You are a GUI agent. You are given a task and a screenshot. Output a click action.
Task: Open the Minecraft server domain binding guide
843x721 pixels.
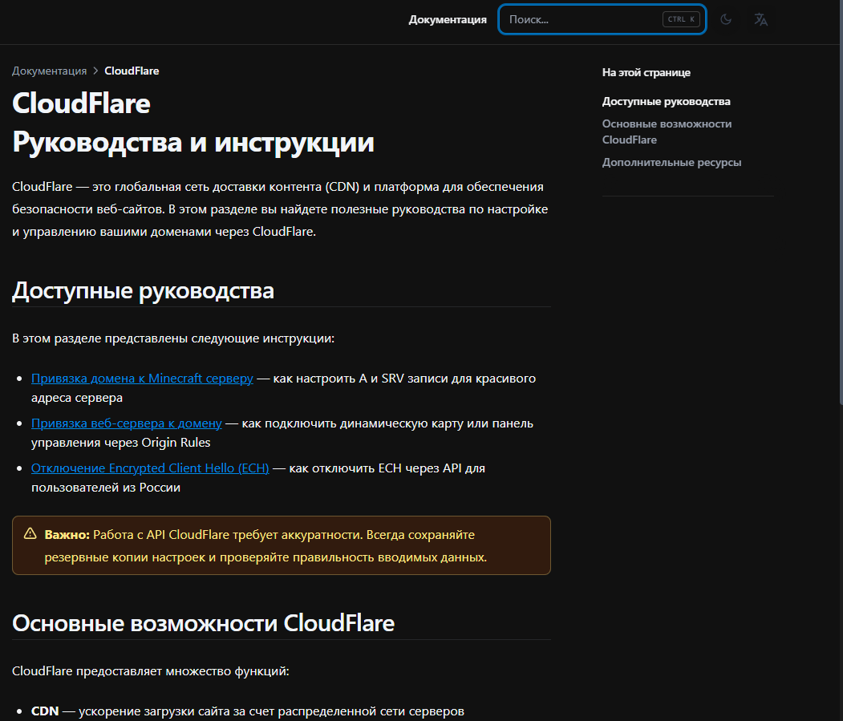[x=142, y=378]
